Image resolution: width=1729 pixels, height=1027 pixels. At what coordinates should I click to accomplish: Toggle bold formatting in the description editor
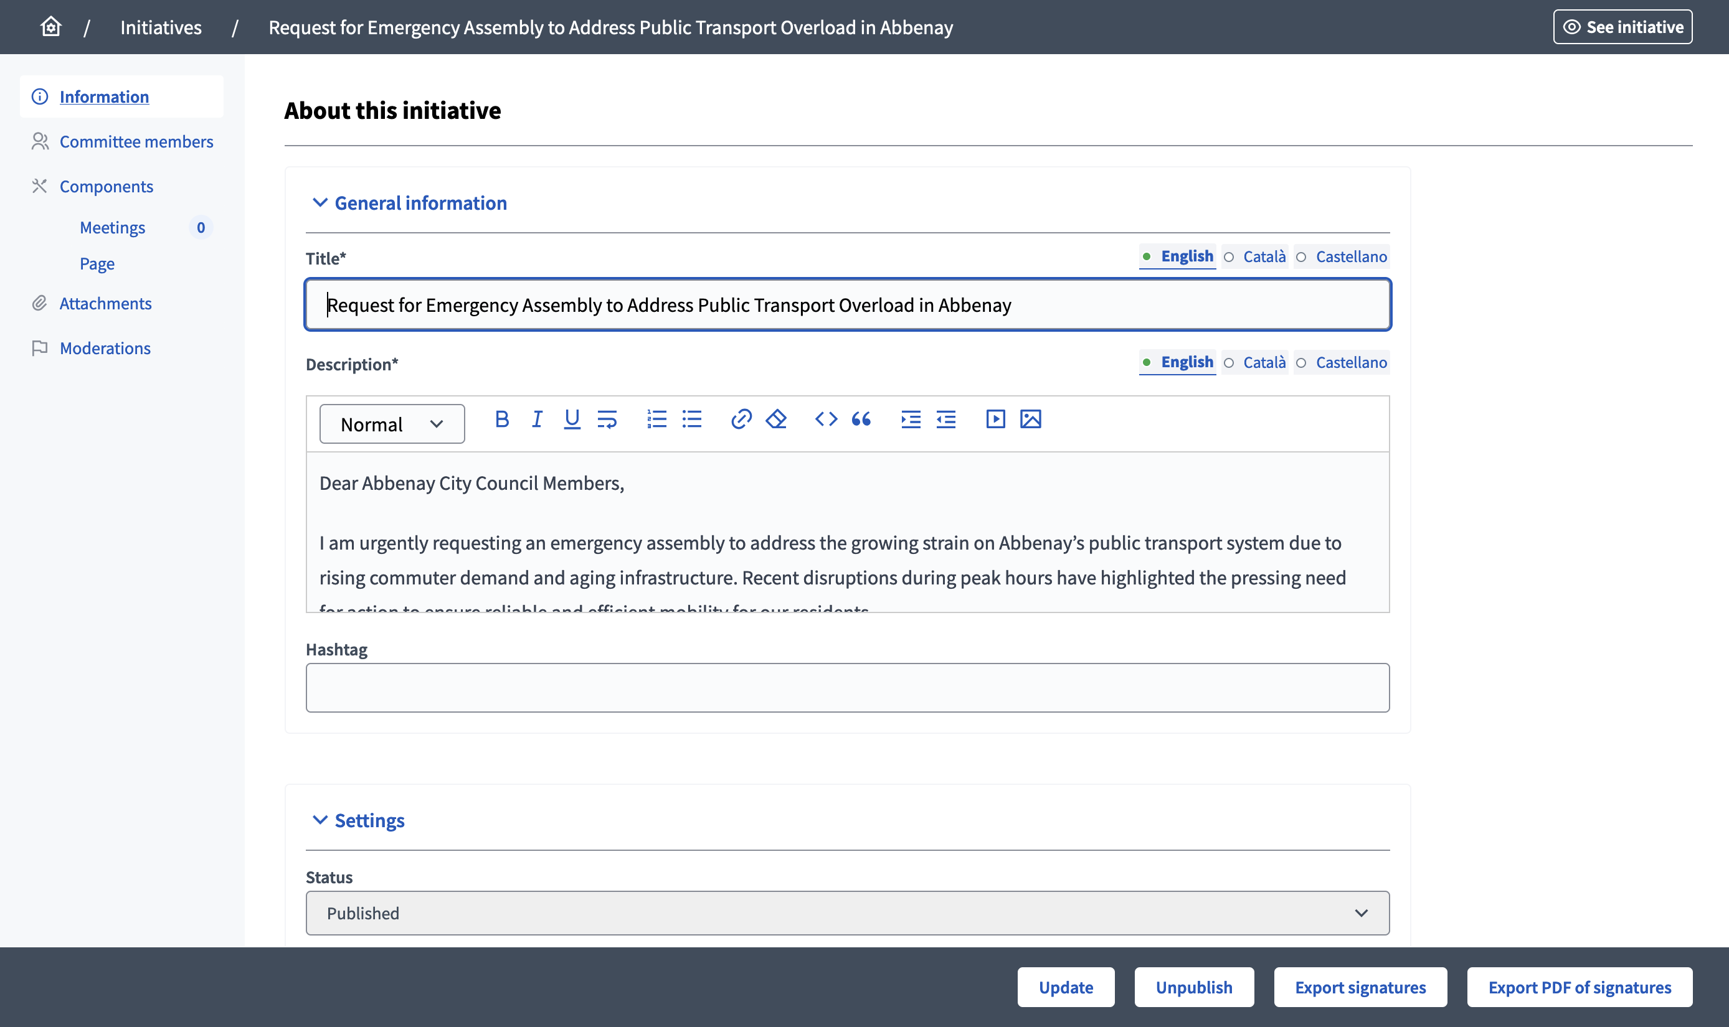(x=501, y=419)
